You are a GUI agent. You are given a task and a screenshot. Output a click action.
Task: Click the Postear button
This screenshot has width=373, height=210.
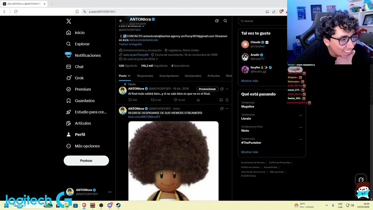pos(86,161)
